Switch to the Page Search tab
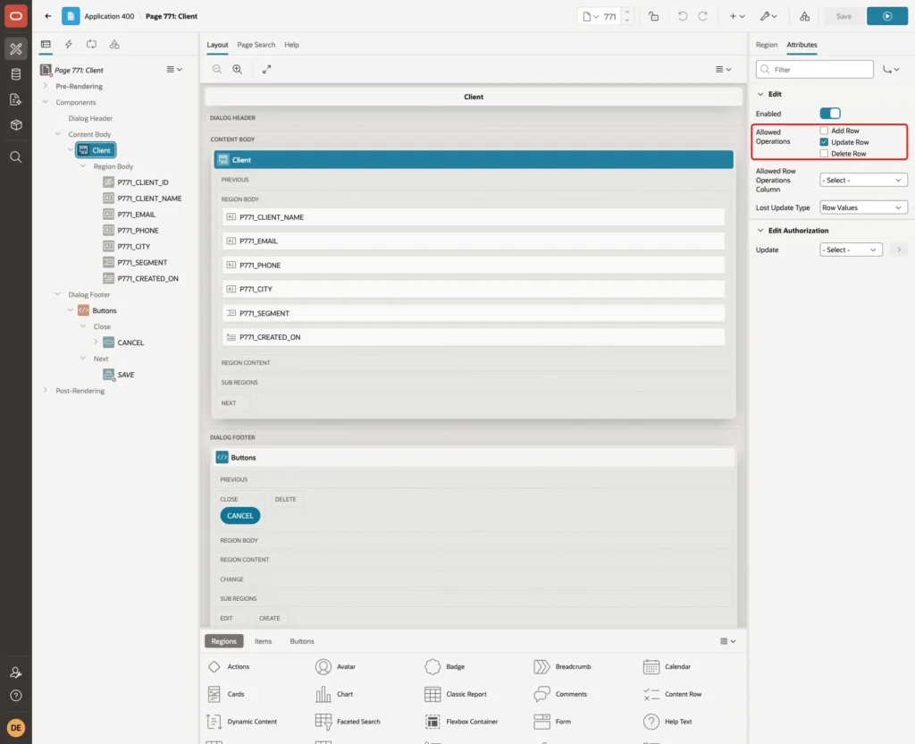Image resolution: width=915 pixels, height=744 pixels. tap(256, 45)
